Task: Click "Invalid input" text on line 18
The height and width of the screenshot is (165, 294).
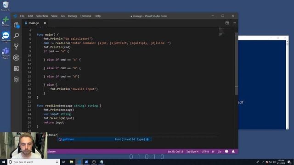Action: tap(84, 89)
